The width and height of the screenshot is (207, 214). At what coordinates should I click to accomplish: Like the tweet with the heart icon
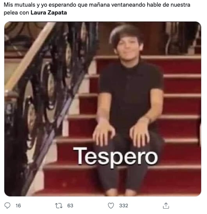(x=111, y=205)
